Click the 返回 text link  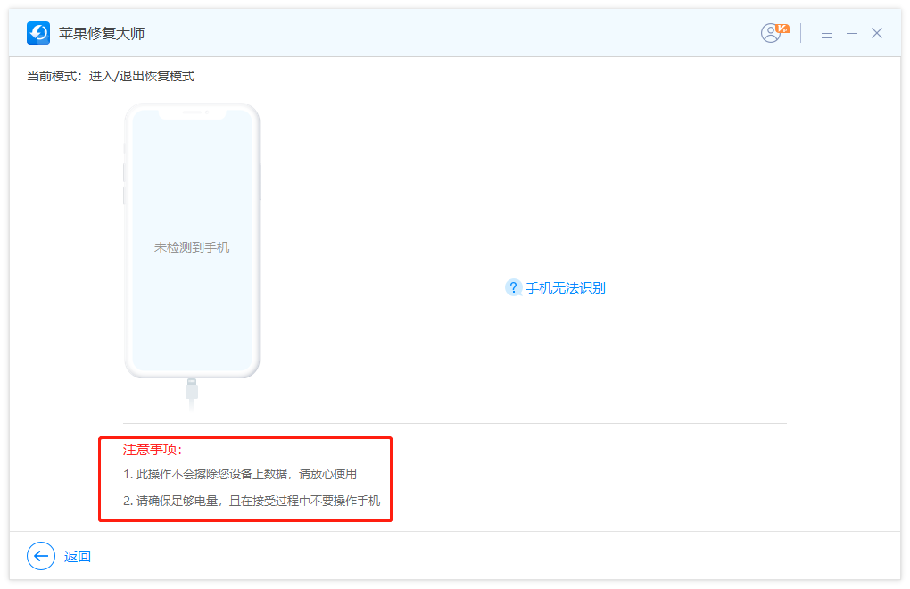(x=78, y=557)
